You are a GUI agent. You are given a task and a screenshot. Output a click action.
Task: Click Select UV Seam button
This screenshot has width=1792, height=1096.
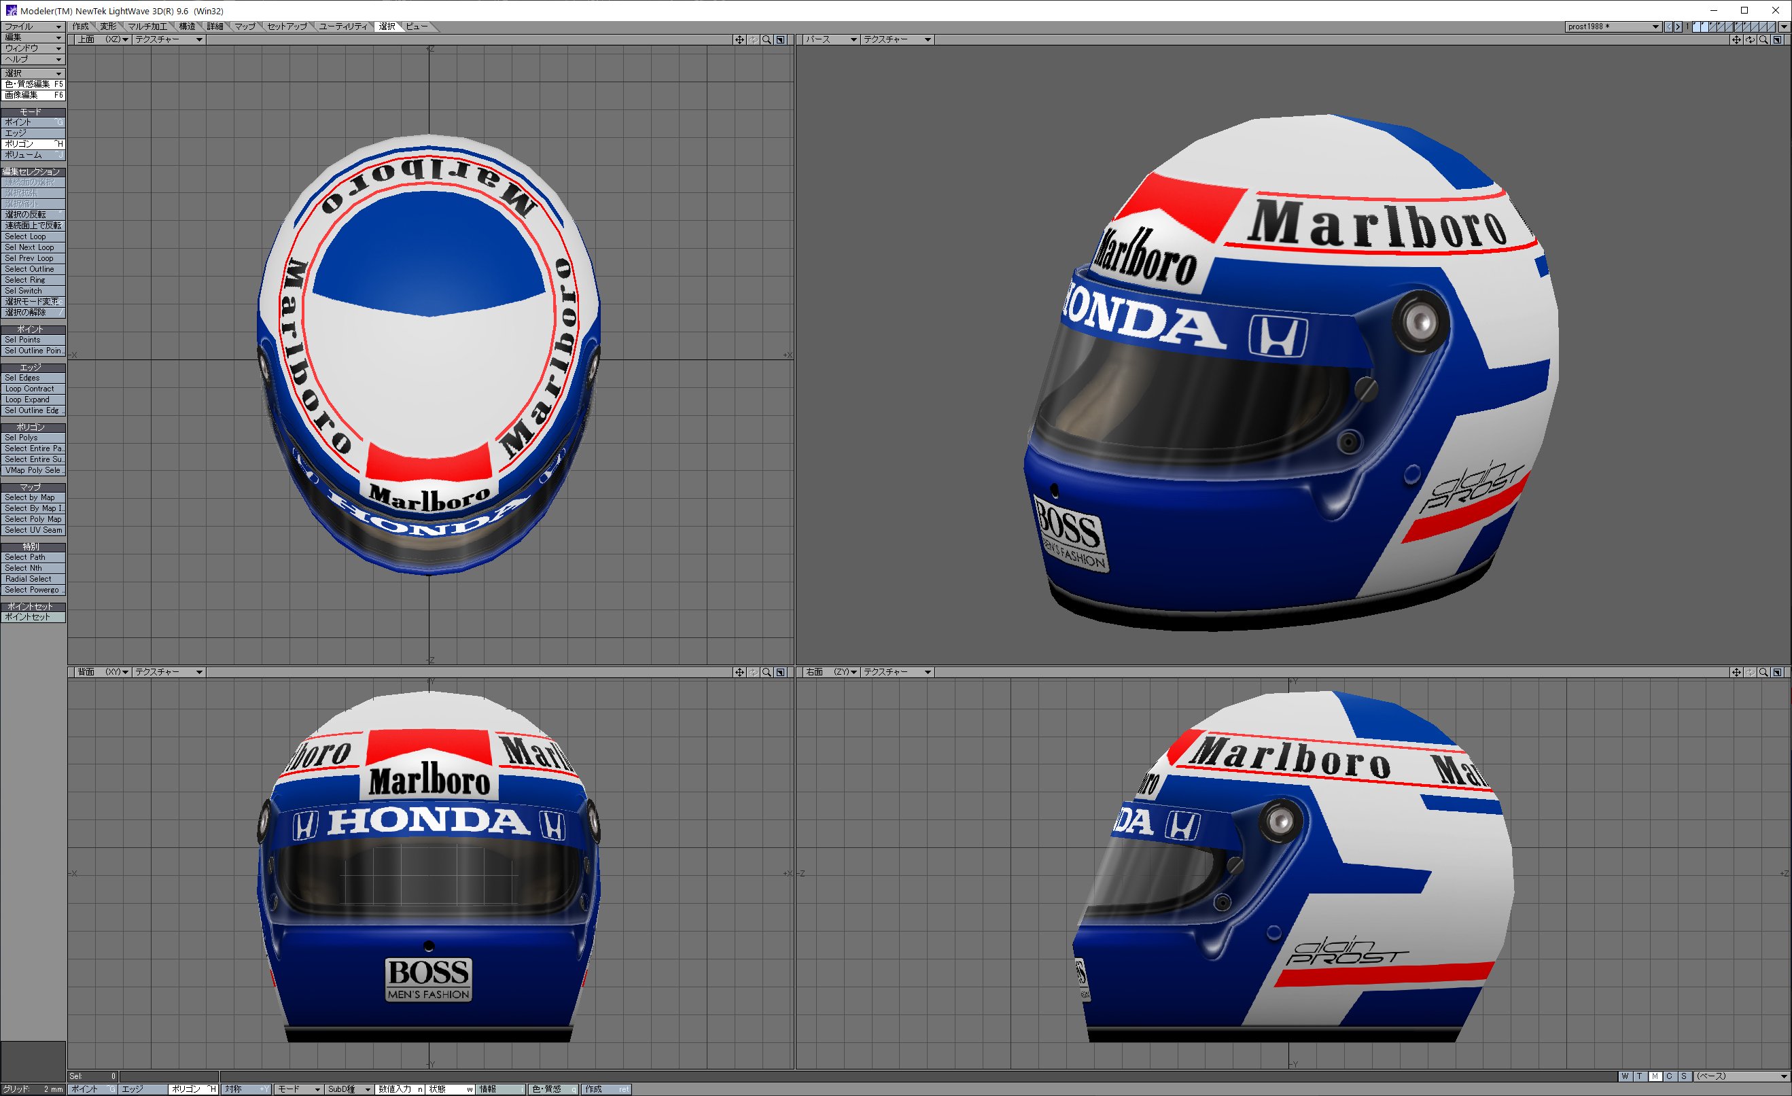point(33,531)
